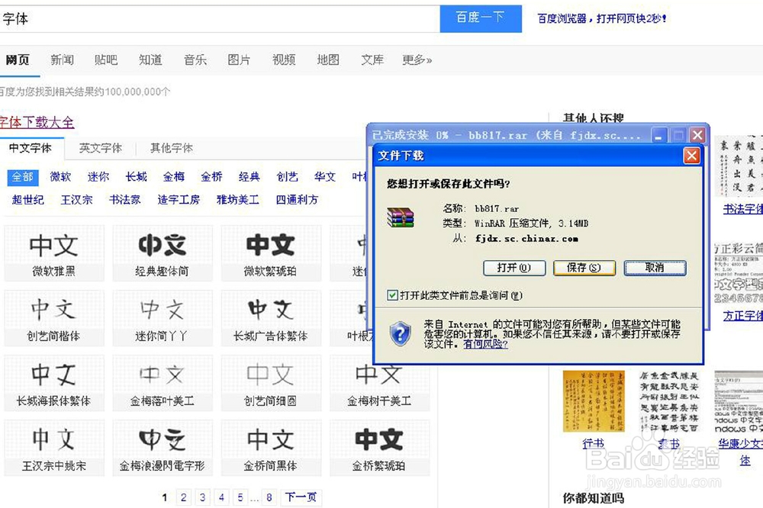The image size is (763, 508).
Task: Open the 书法字体 link on the right
Action: click(x=741, y=209)
